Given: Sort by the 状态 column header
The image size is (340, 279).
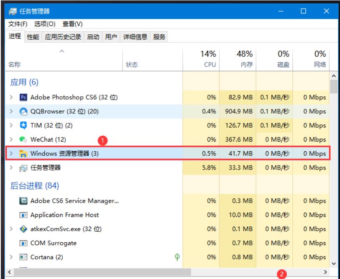Looking at the screenshot, I should 153,60.
